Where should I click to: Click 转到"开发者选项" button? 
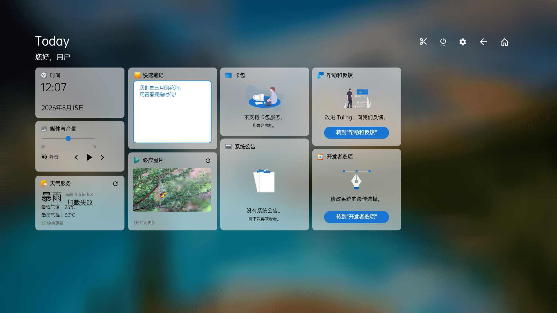[x=357, y=217]
